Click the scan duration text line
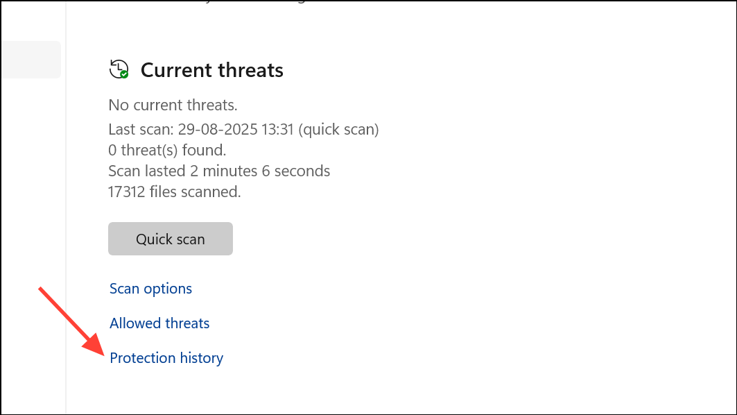 (219, 171)
